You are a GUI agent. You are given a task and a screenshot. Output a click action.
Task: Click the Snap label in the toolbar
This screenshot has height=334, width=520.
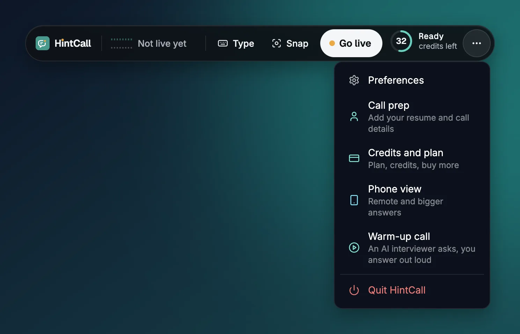coord(297,44)
